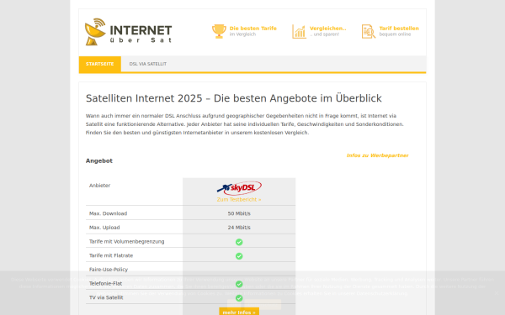
Task: Click the Tarif bestellen header link
Action: tap(399, 29)
